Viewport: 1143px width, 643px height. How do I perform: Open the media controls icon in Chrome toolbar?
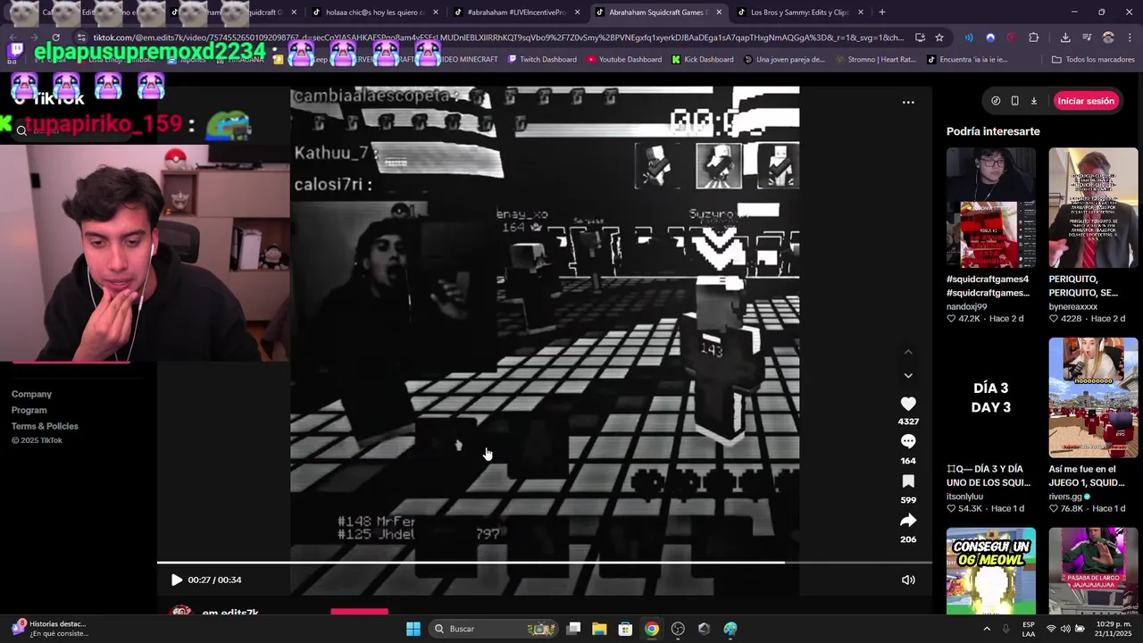click(1087, 38)
